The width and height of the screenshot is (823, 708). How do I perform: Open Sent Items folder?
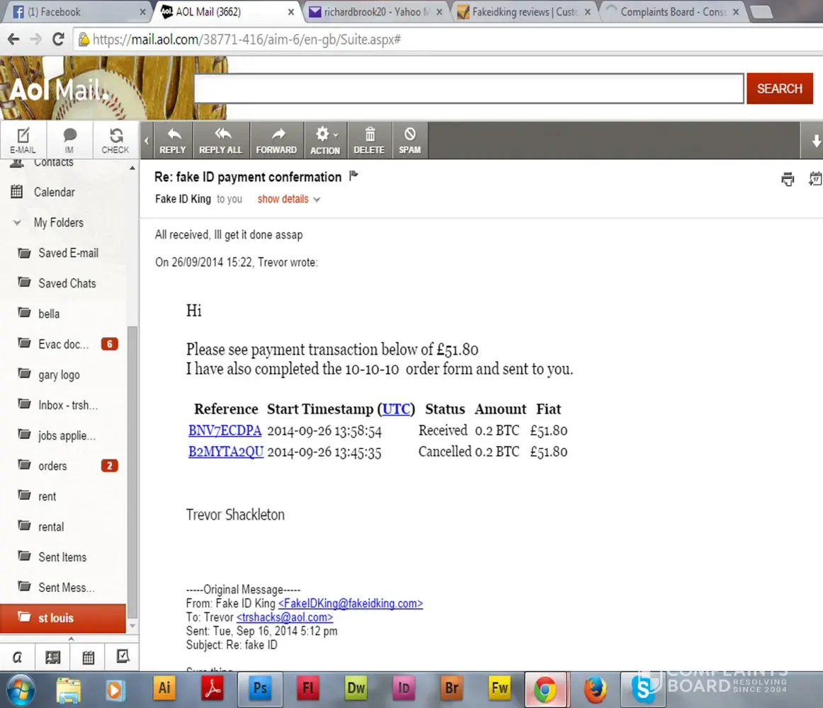(x=62, y=557)
